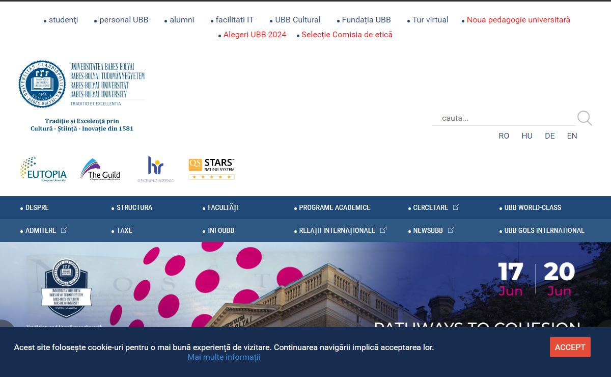Open Alegeri UBB 2024 link

(255, 35)
